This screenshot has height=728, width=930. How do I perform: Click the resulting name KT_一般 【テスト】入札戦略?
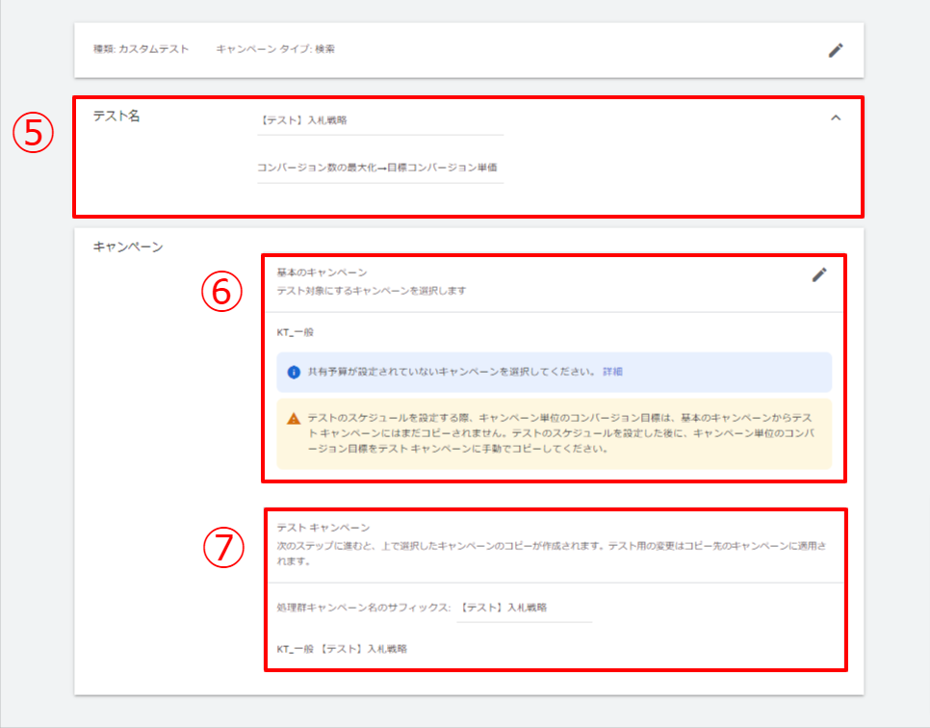pos(342,649)
